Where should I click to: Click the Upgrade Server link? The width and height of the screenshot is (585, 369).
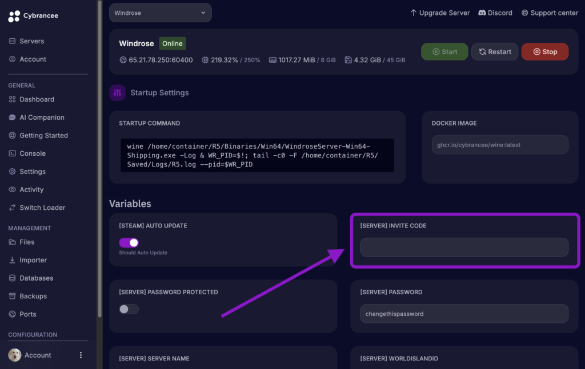[x=440, y=12]
